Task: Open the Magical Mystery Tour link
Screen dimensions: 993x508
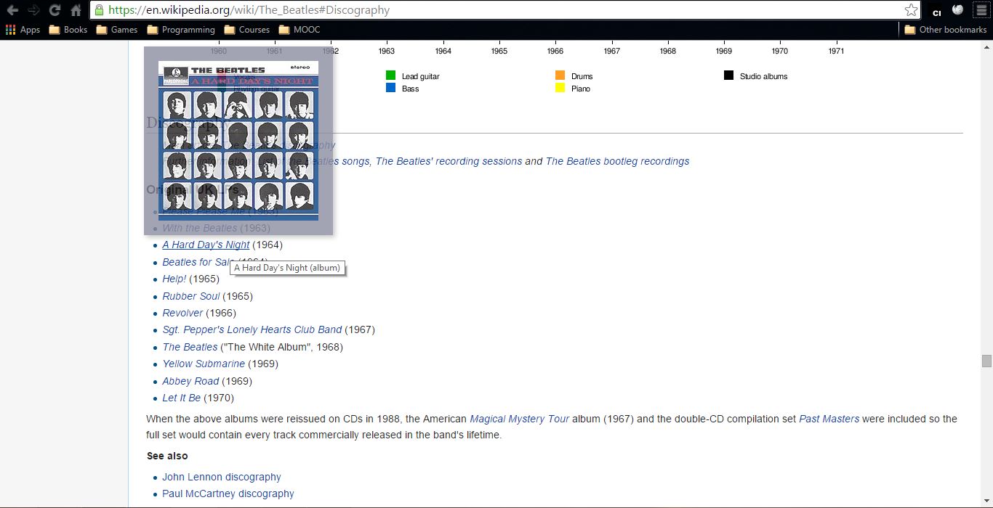Action: (520, 419)
